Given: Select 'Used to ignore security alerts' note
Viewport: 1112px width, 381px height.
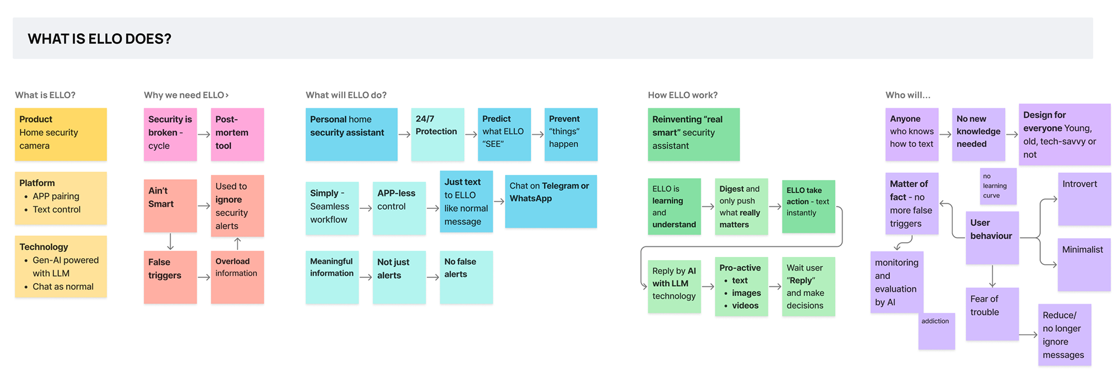Looking at the screenshot, I should point(237,205).
